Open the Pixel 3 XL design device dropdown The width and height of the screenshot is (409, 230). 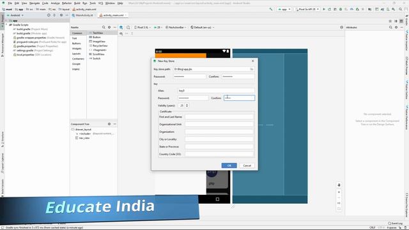pyautogui.click(x=143, y=27)
